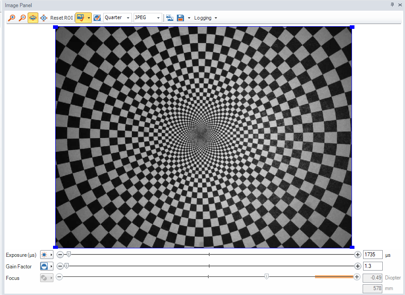Click the fit image to window icon
Viewport: 405px width, 295px height.
33,18
